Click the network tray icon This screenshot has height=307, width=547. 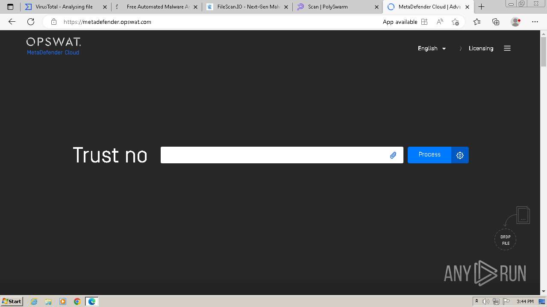(x=496, y=301)
